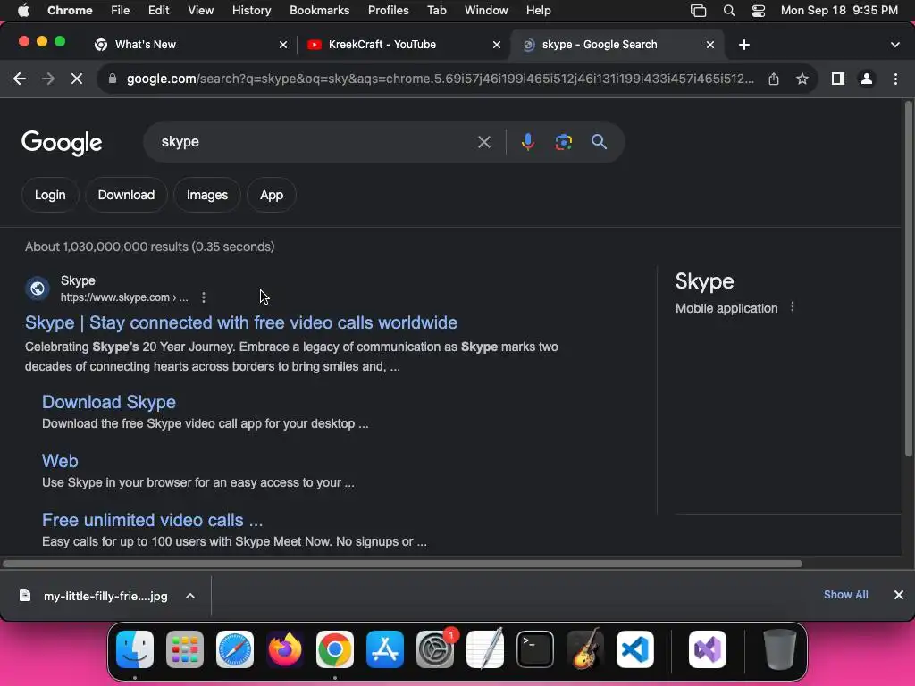Open more options next to Mobile application
Image resolution: width=915 pixels, height=686 pixels.
(792, 307)
